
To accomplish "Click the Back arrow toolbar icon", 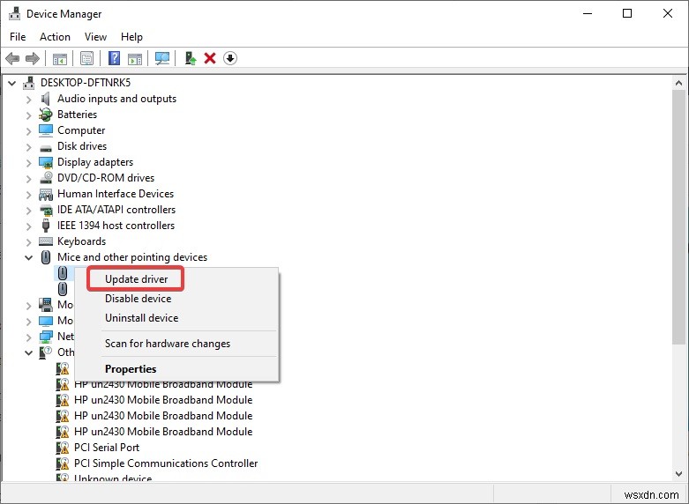I will (x=12, y=58).
